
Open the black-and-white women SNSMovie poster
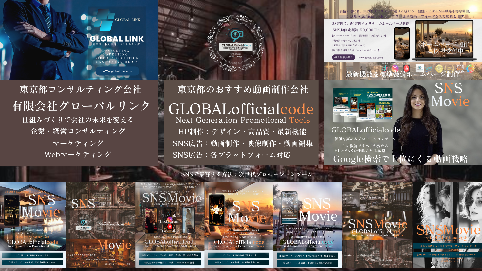[x=447, y=225]
